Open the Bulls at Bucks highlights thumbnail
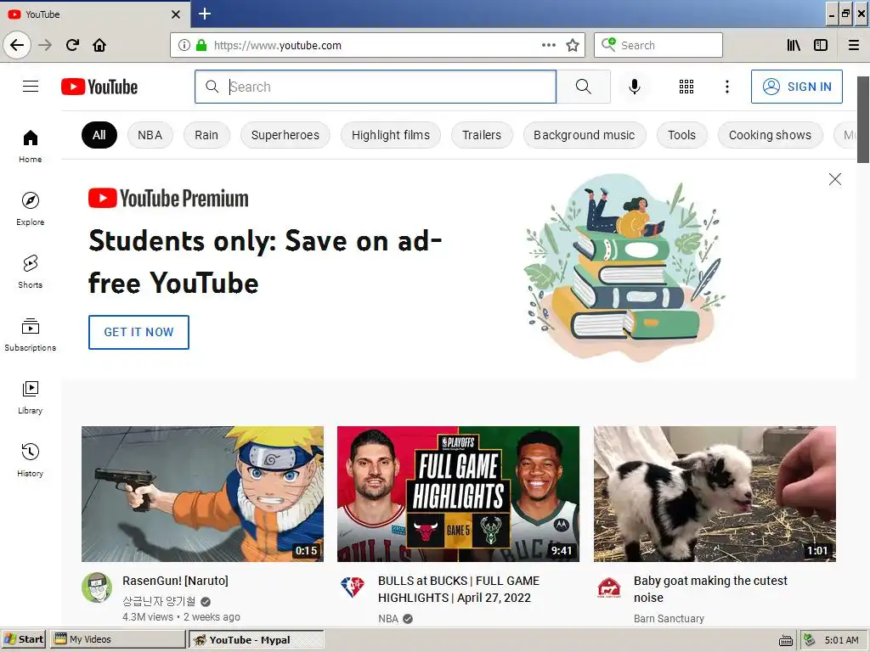This screenshot has width=870, height=652. coord(458,494)
